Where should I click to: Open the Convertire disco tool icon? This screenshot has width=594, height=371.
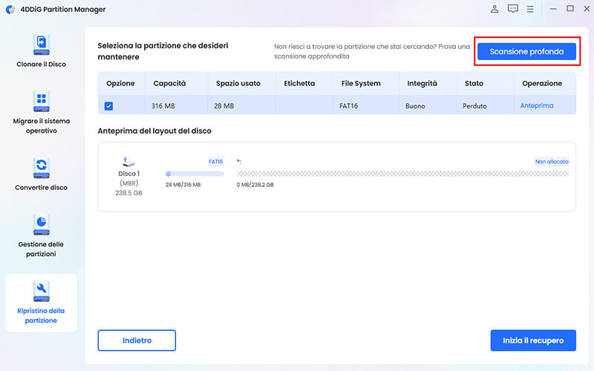pyautogui.click(x=42, y=167)
